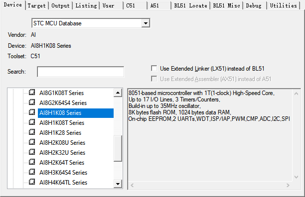Open the BL51 Misc tab
This screenshot has width=305, height=197.
point(226,5)
